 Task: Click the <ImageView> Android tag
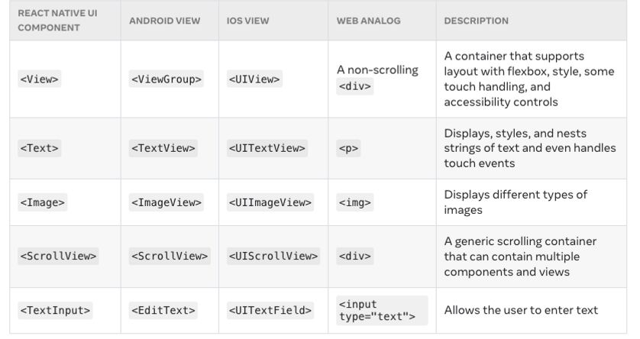pos(166,202)
